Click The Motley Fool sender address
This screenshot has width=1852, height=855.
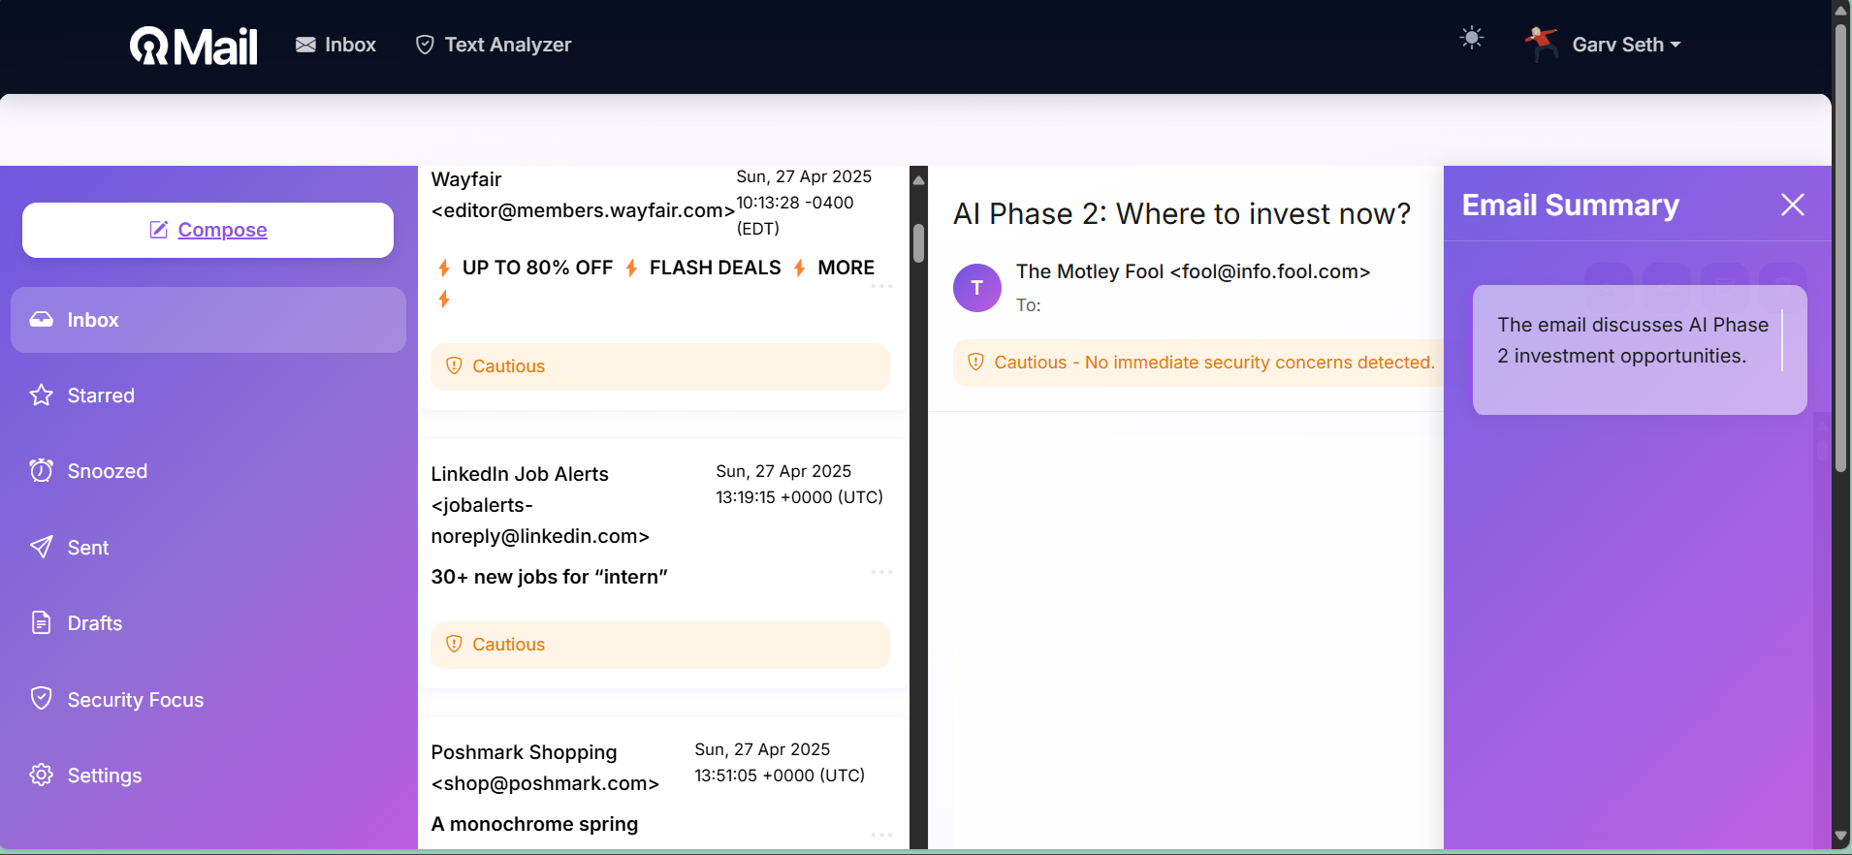[x=1193, y=271]
